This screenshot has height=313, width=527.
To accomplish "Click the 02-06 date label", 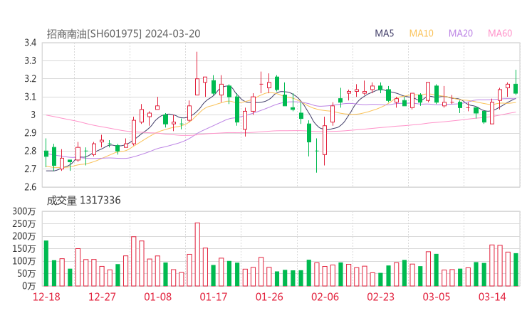I will (x=325, y=297).
